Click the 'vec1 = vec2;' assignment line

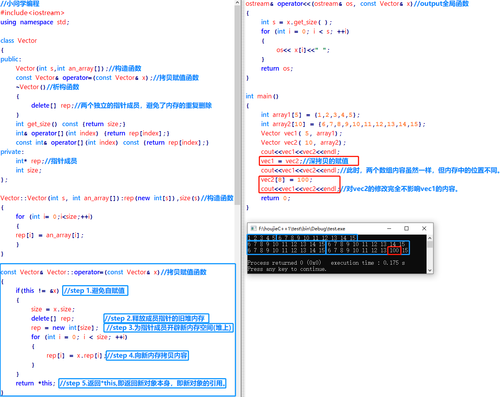[305, 161]
